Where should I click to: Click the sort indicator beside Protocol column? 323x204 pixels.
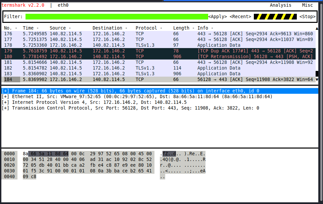pos(160,28)
